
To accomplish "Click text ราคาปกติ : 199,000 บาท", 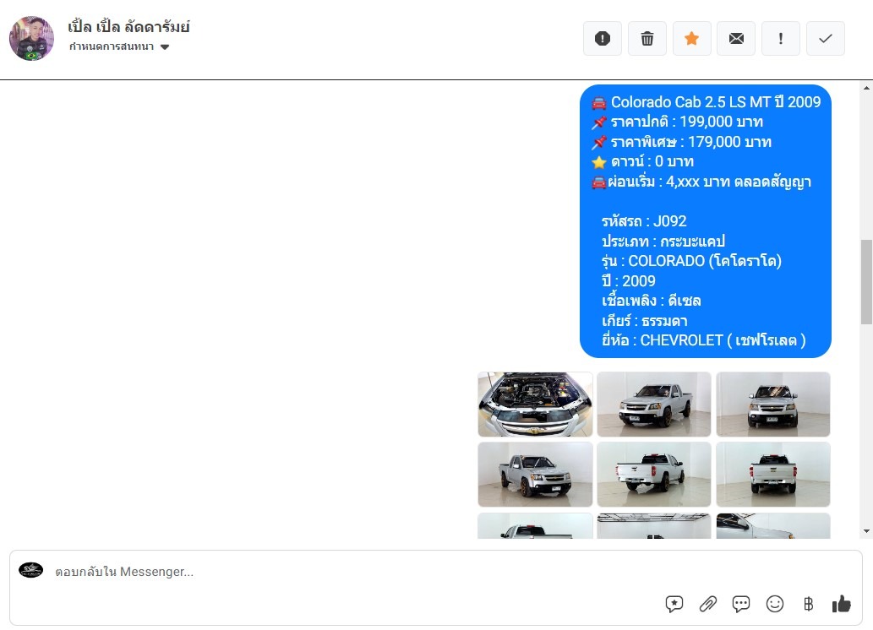I will [x=686, y=122].
